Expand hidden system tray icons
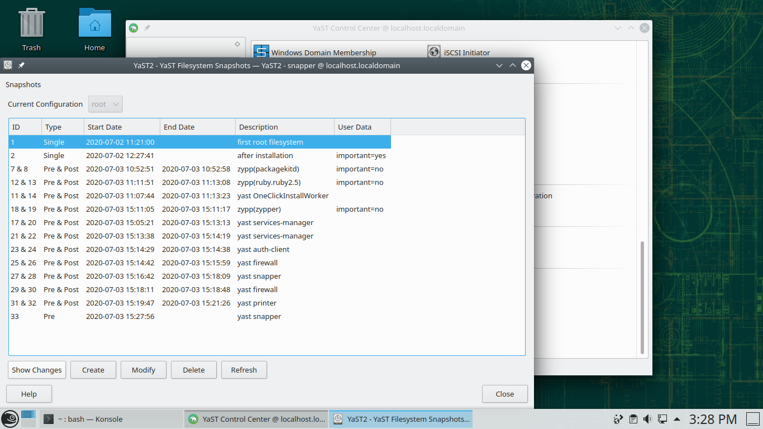This screenshot has width=763, height=429. point(677,419)
